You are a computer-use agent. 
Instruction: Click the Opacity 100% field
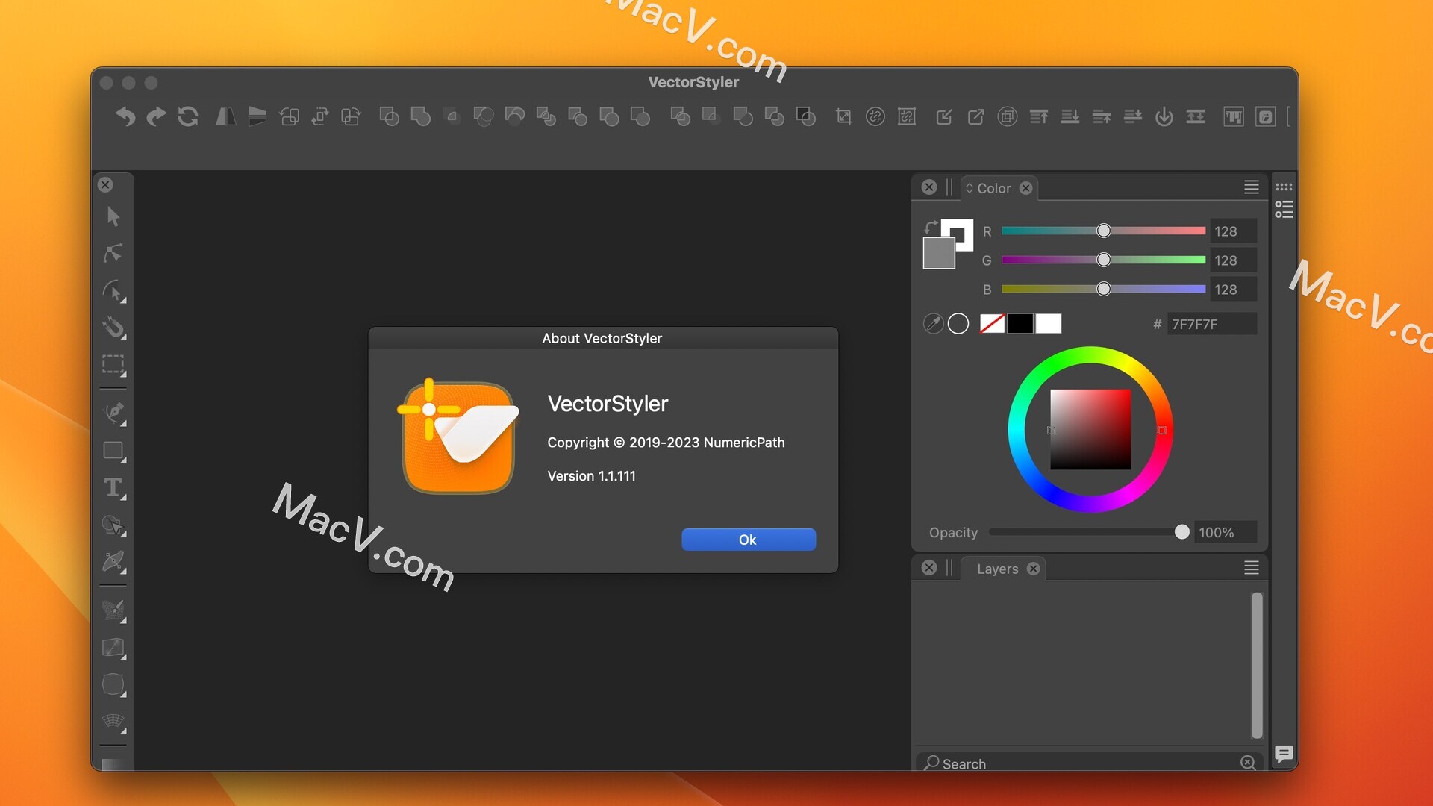1226,532
